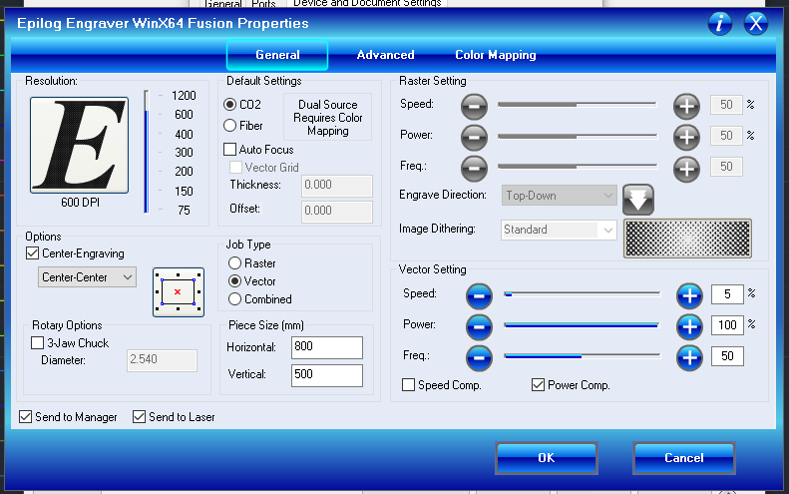Increase raster speed with plus button

[x=687, y=106]
